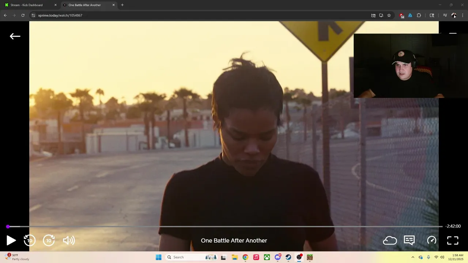This screenshot has width=468, height=263.
Task: Click the -2:42:00 remaining time label
Action: point(453,226)
